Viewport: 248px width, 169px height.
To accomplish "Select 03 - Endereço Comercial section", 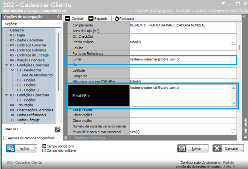I will tap(28, 45).
